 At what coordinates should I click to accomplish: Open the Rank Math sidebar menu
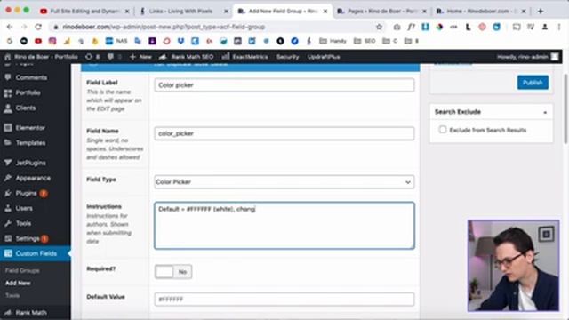click(x=31, y=312)
